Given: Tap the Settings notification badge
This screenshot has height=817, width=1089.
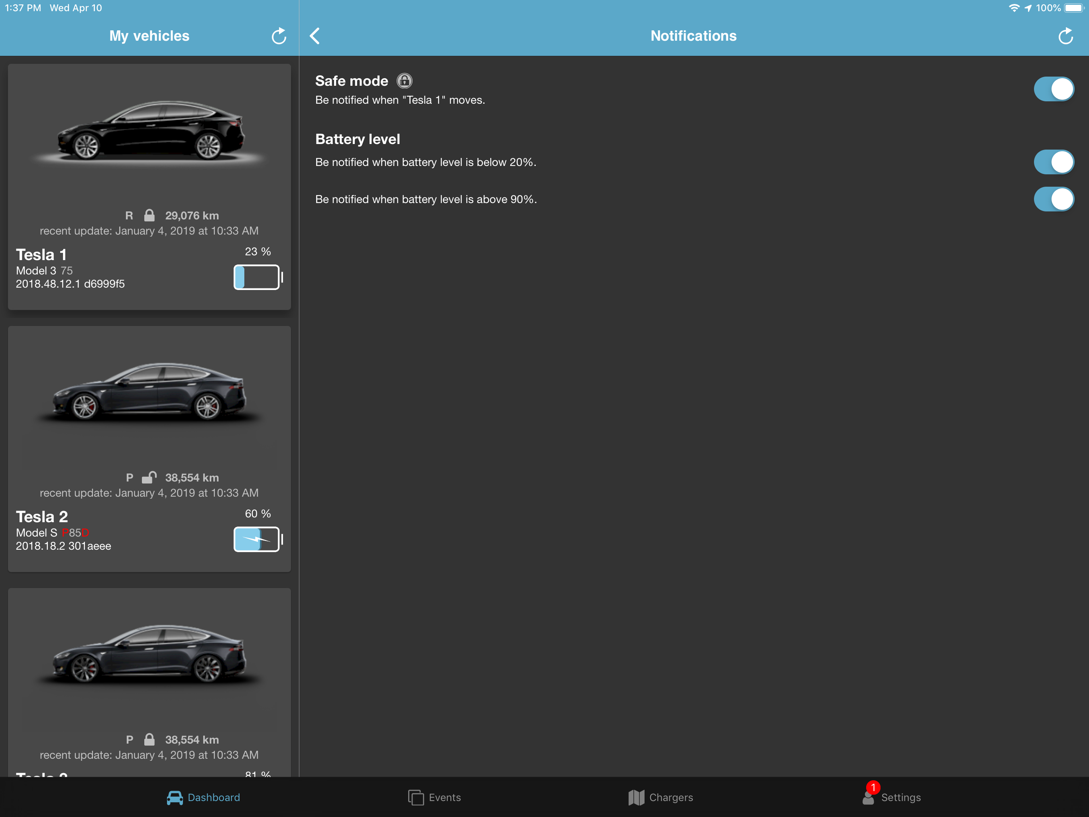Looking at the screenshot, I should 873,787.
